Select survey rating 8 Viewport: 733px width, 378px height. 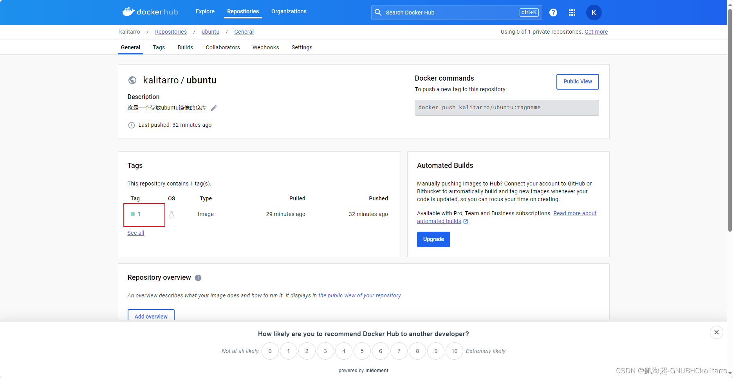coord(417,351)
